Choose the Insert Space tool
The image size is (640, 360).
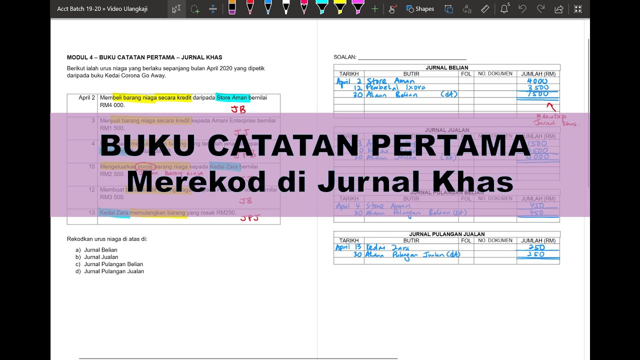click(213, 9)
